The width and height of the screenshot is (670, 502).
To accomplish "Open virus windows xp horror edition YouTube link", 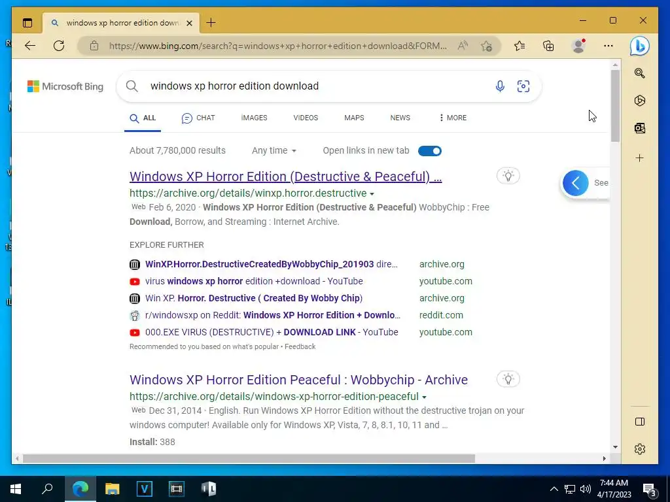I will pyautogui.click(x=254, y=281).
